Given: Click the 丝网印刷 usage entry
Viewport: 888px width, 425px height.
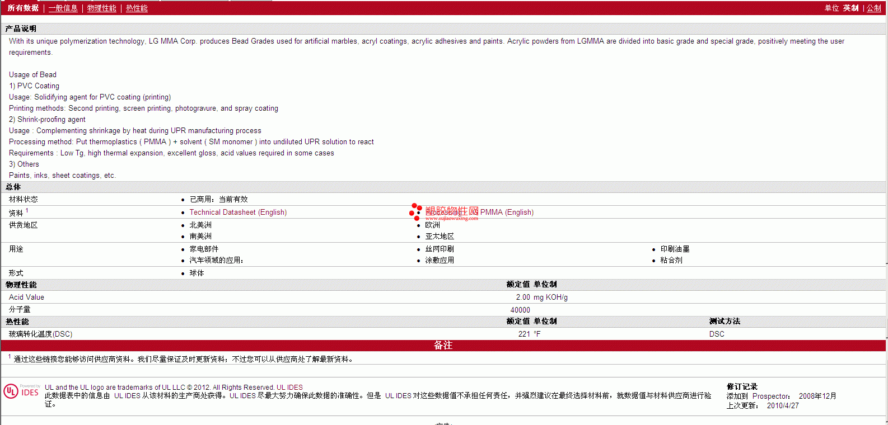Looking at the screenshot, I should [440, 249].
